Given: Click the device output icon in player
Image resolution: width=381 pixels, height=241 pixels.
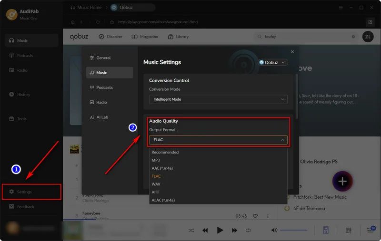Looking at the screenshot, I should pyautogui.click(x=326, y=231).
